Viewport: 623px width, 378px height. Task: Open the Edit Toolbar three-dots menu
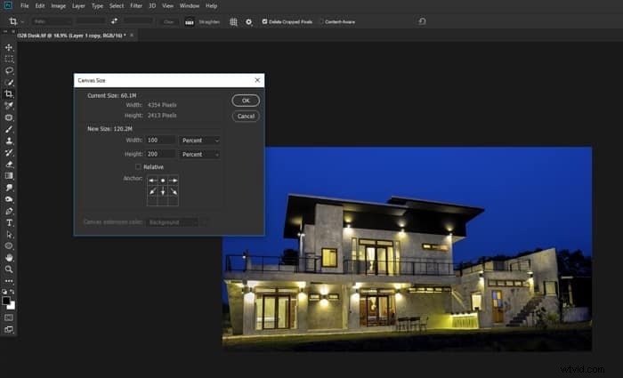[9, 281]
